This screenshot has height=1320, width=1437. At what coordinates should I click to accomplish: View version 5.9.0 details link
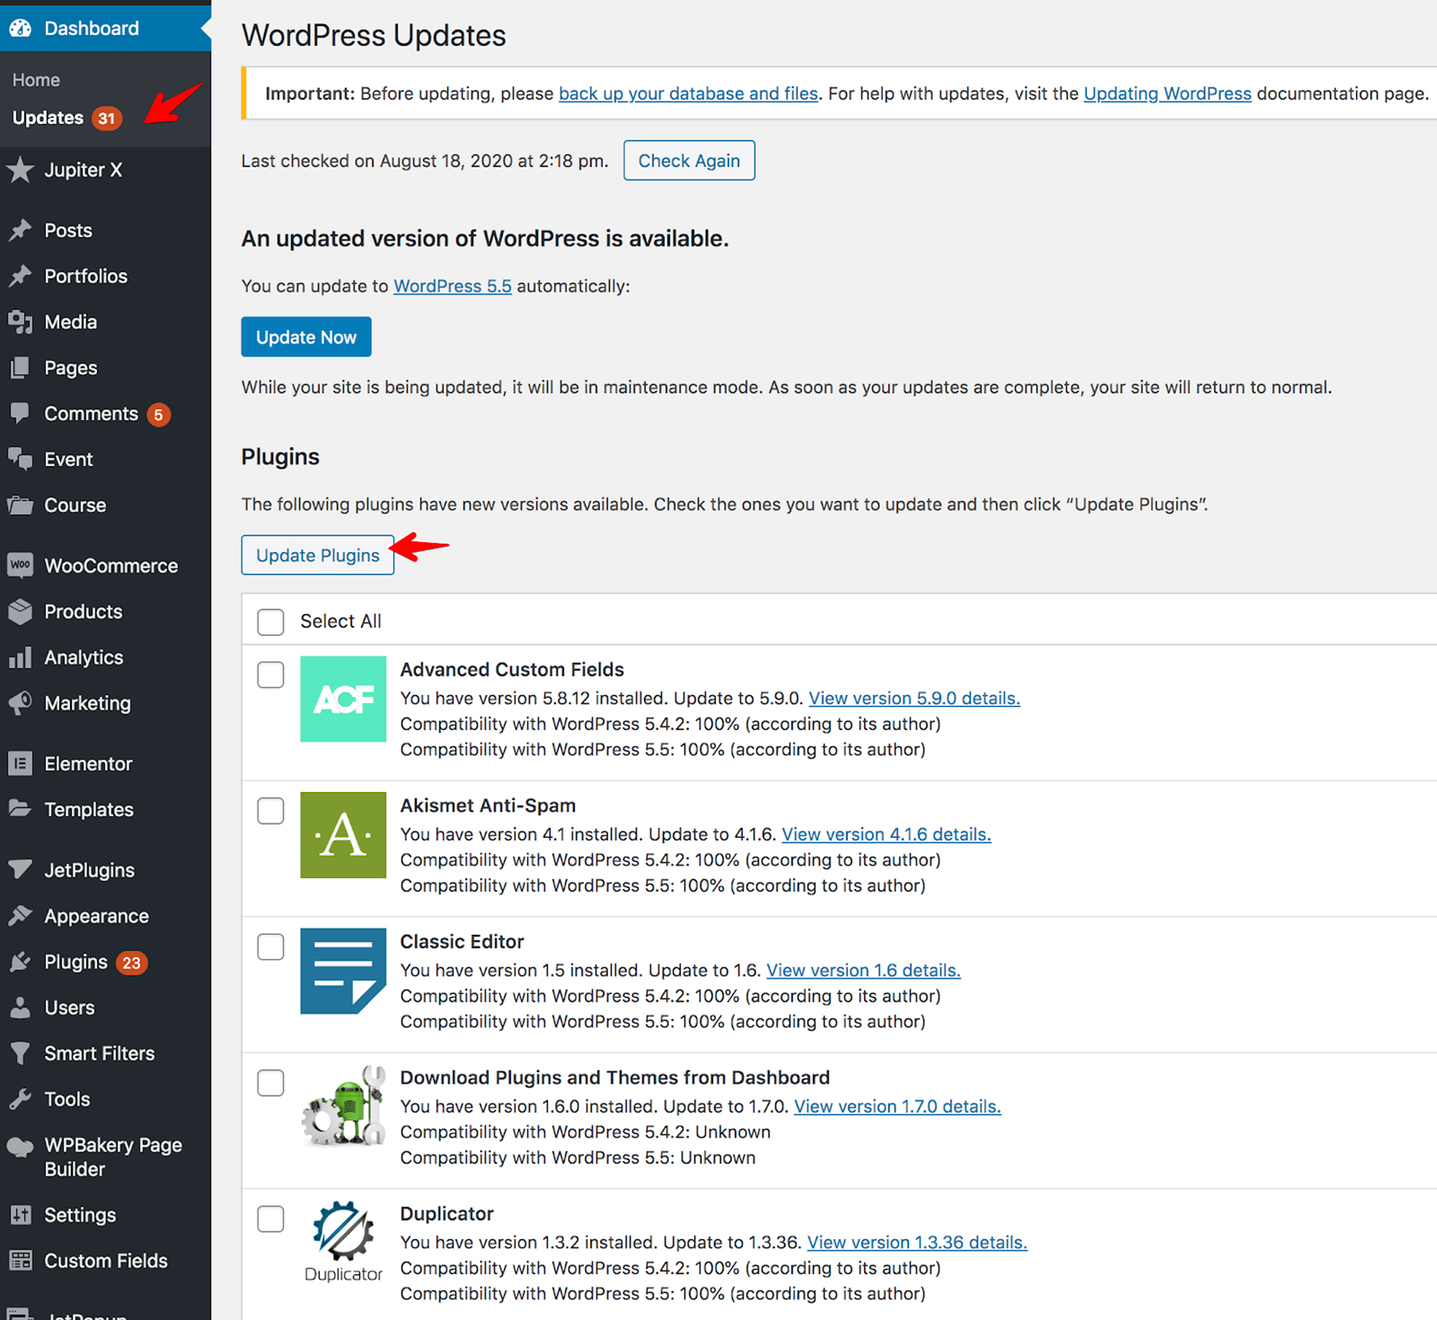(x=915, y=698)
